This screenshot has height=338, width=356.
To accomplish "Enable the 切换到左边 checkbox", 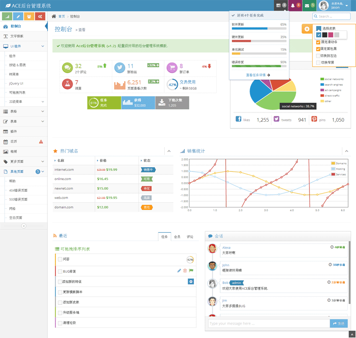I will 318,55.
